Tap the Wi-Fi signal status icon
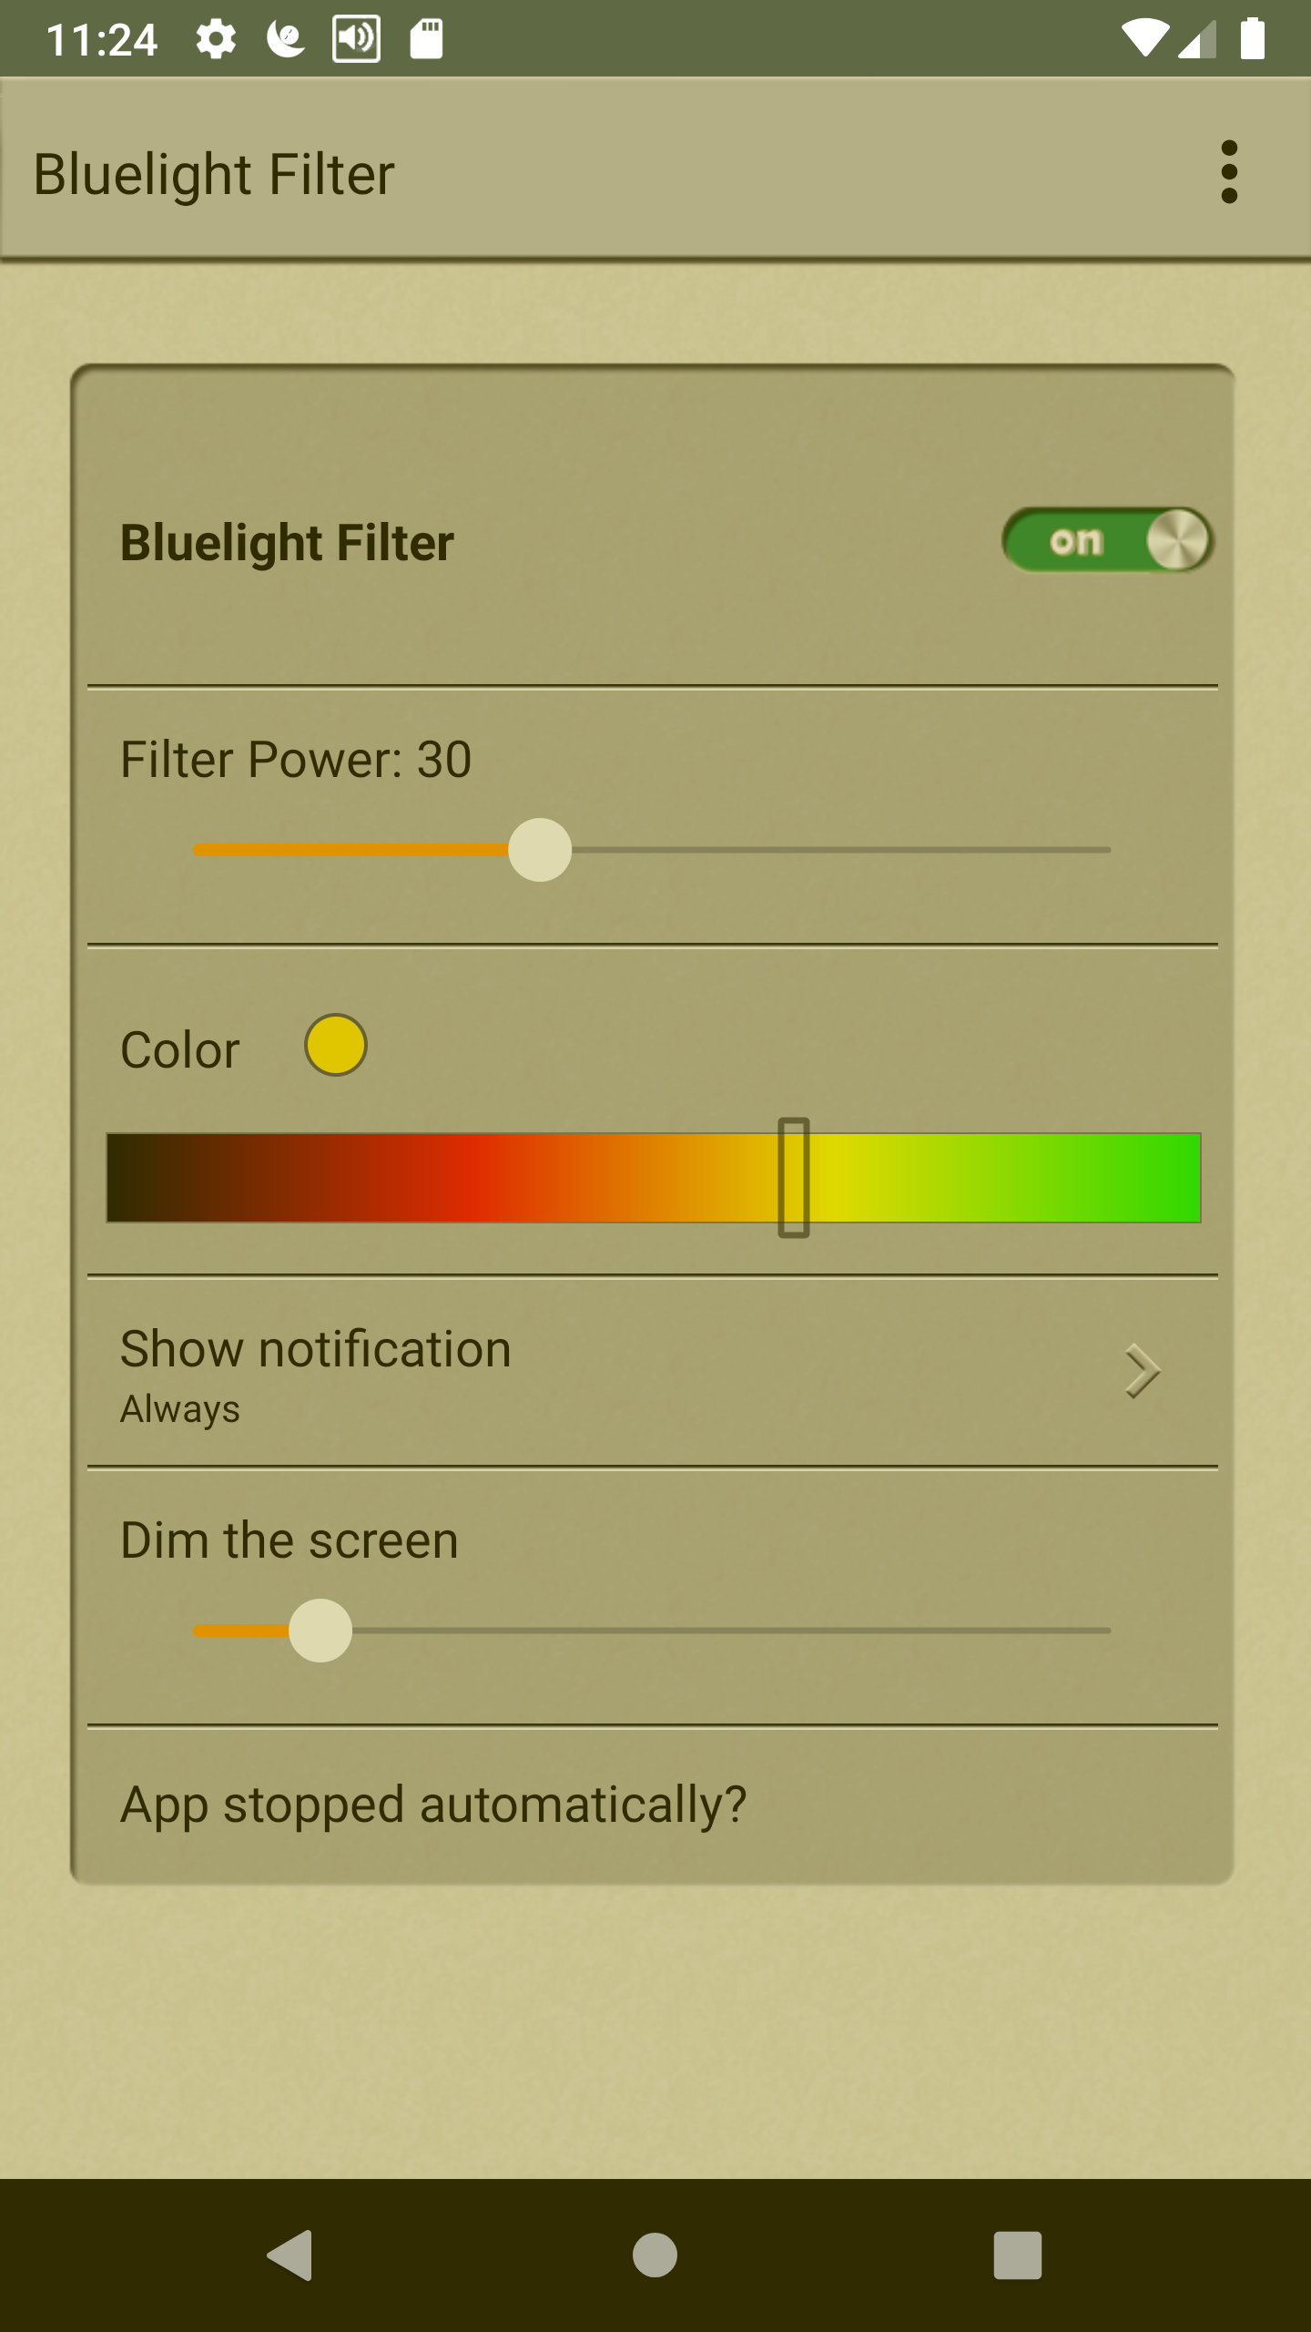The height and width of the screenshot is (2332, 1311). click(1144, 39)
